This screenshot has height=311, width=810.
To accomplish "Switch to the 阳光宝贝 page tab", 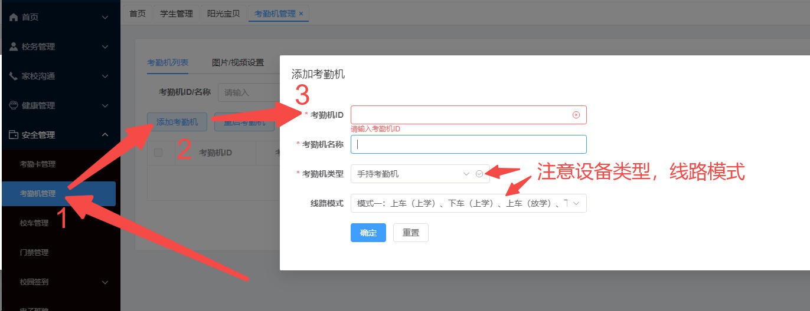I will pyautogui.click(x=224, y=14).
